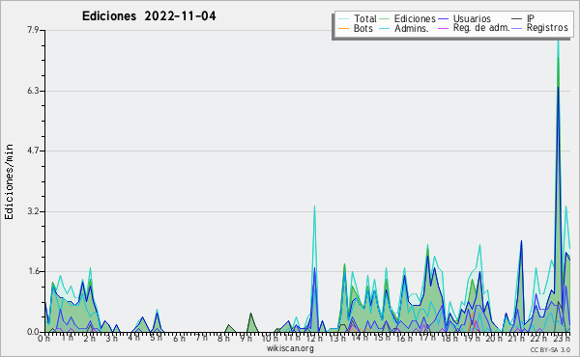The image size is (580, 357).
Task: Click the Total legend color swatch
Action: tap(343, 19)
